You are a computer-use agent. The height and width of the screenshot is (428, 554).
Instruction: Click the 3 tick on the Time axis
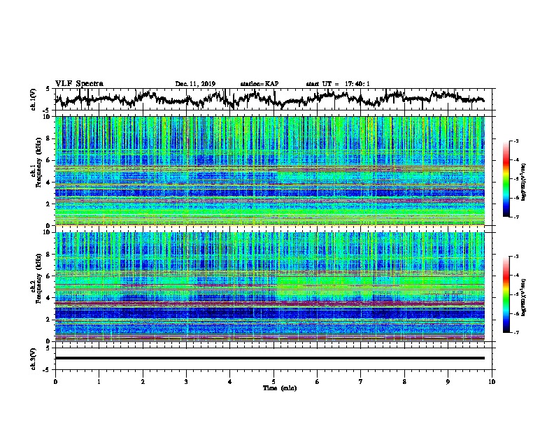click(x=186, y=381)
